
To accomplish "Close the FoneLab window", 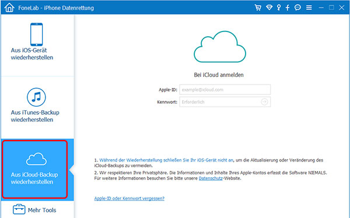I will (x=341, y=8).
